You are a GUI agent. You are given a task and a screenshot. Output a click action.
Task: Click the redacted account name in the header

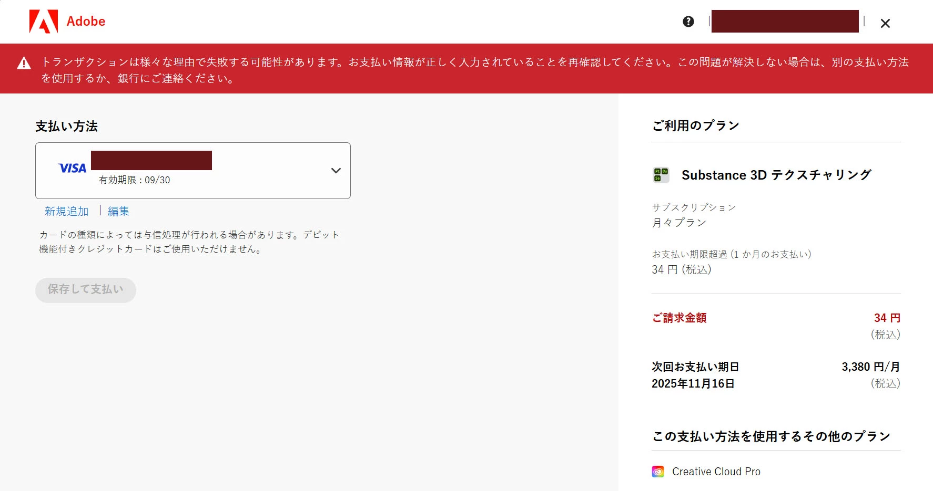tap(785, 22)
